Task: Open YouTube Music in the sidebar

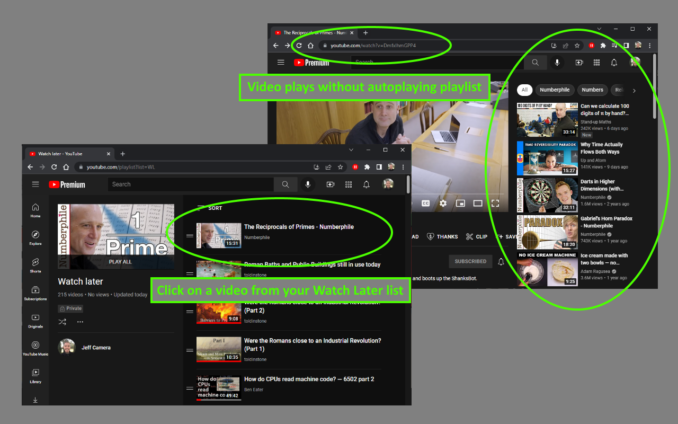Action: click(x=35, y=348)
